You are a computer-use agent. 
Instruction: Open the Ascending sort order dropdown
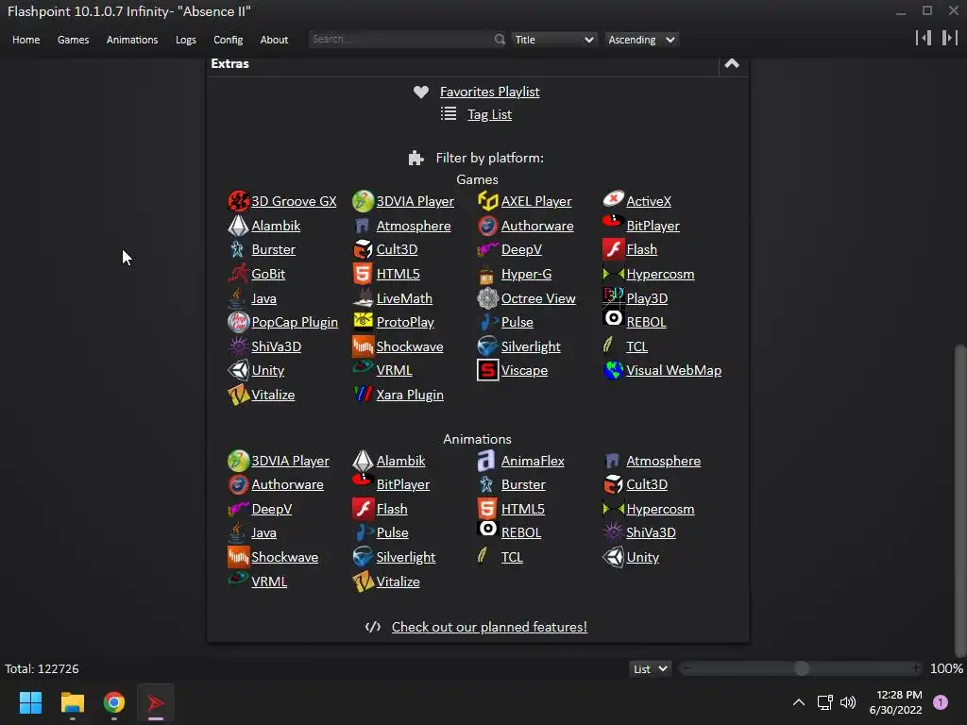point(641,40)
